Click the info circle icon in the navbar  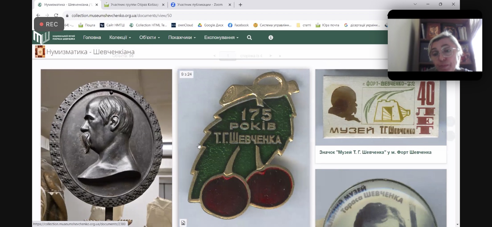(x=271, y=37)
